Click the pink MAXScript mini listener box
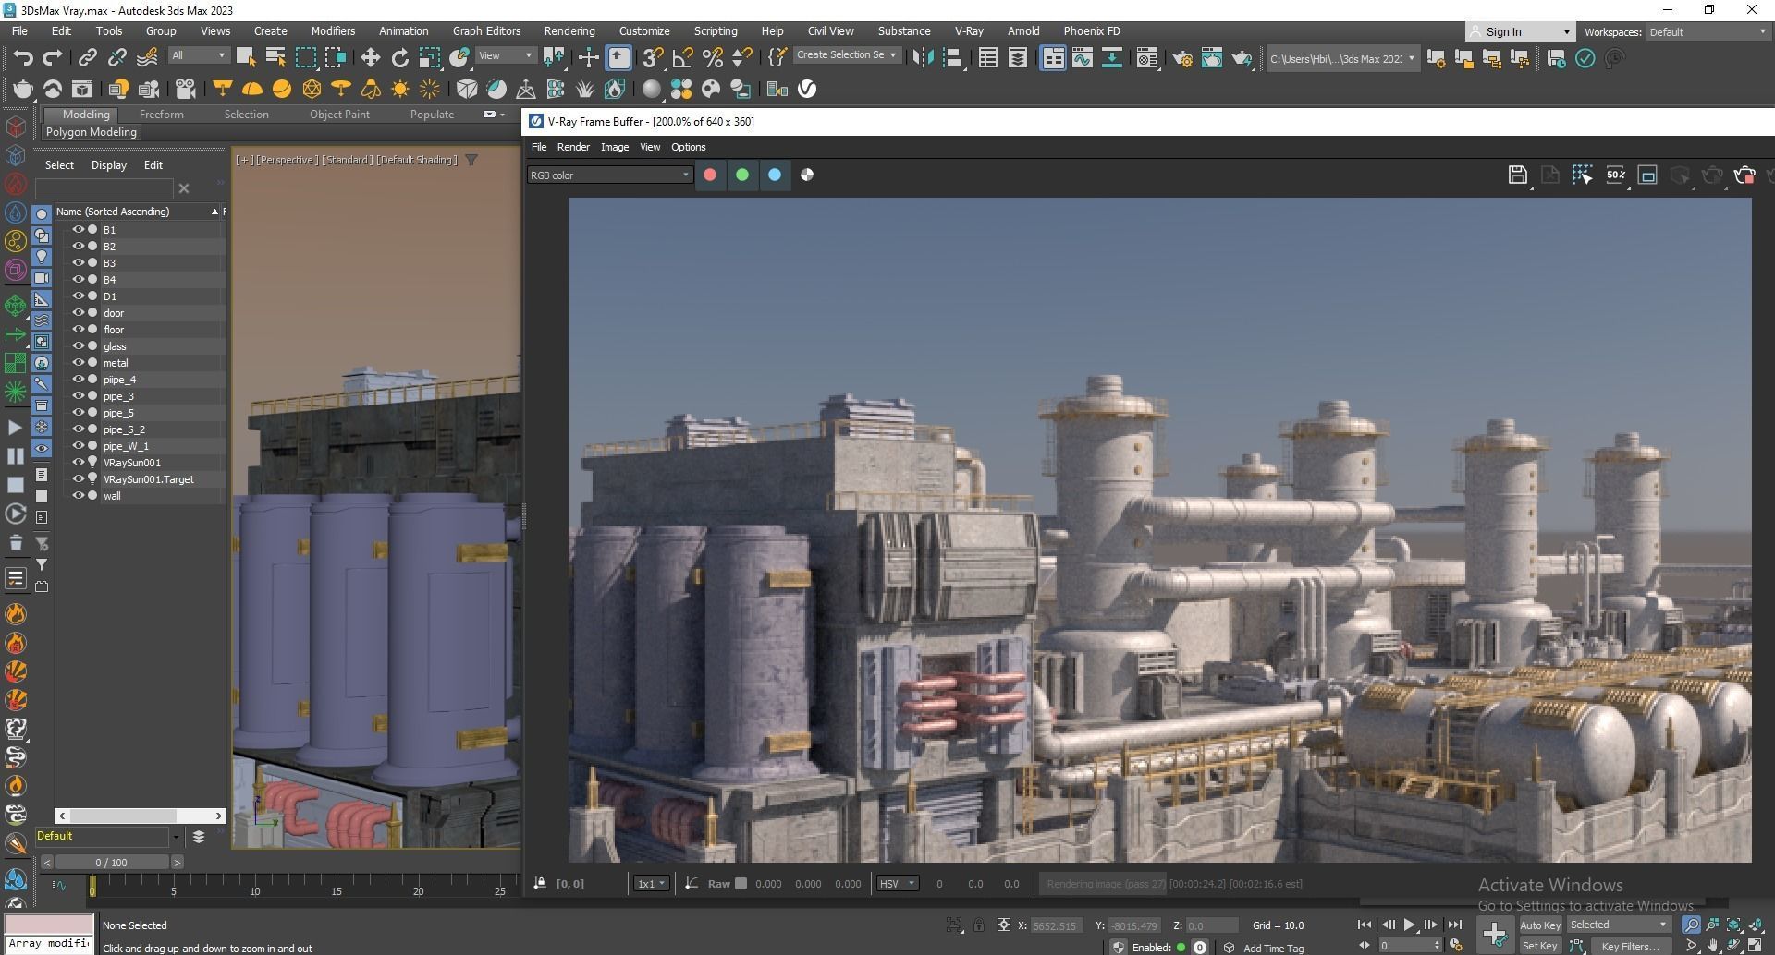1775x955 pixels. click(49, 925)
